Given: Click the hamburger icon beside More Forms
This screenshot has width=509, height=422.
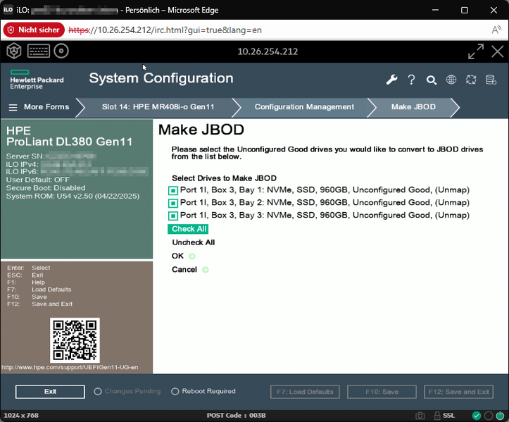Looking at the screenshot, I should tap(13, 107).
